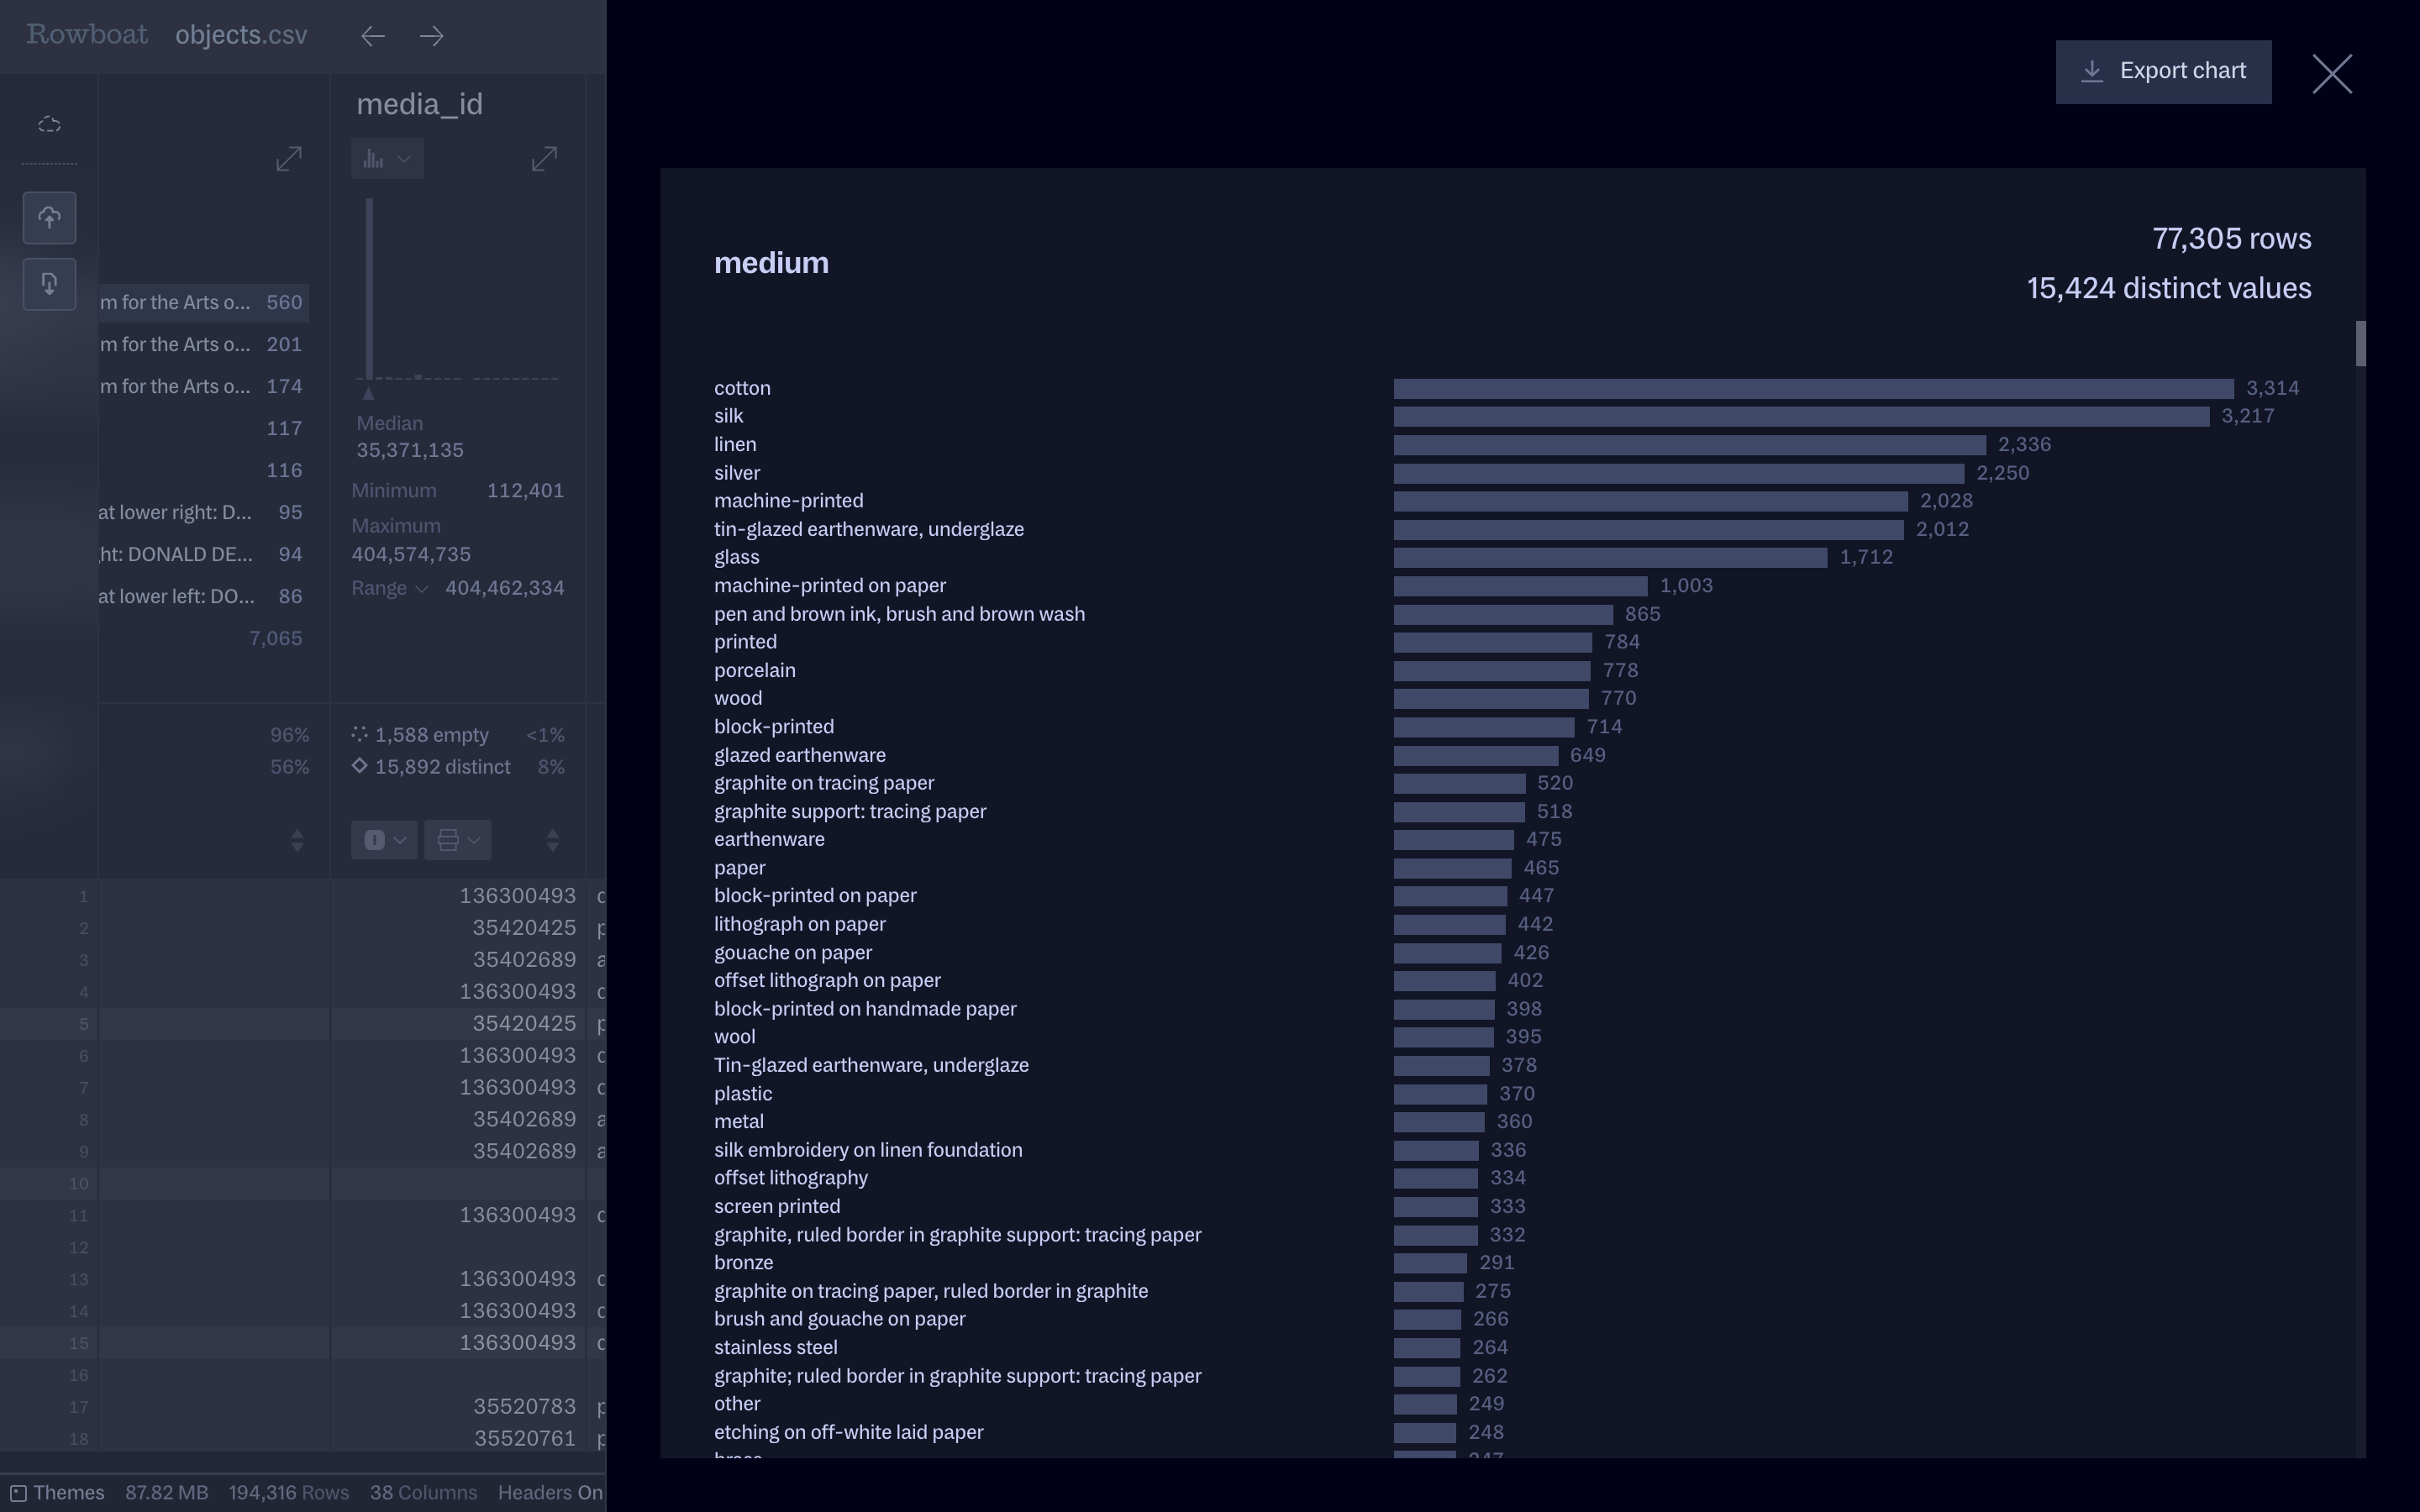Open the media_id data type dropdown
The image size is (2420, 1512).
(384, 840)
